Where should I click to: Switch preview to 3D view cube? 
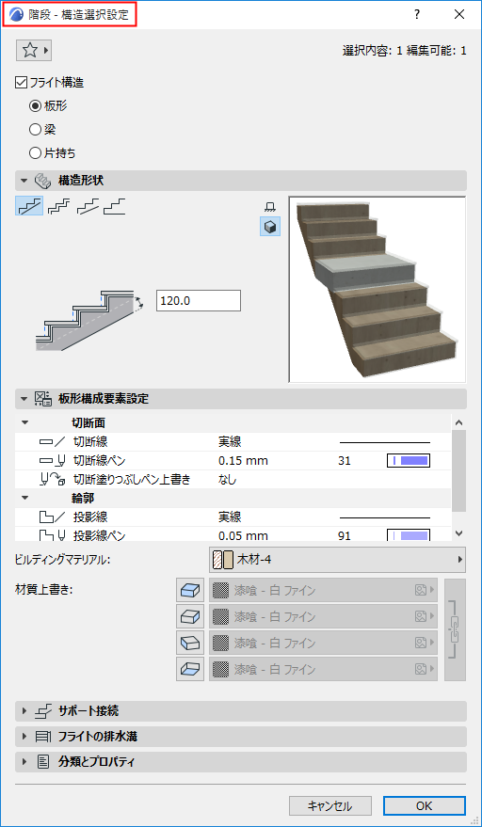click(x=270, y=227)
